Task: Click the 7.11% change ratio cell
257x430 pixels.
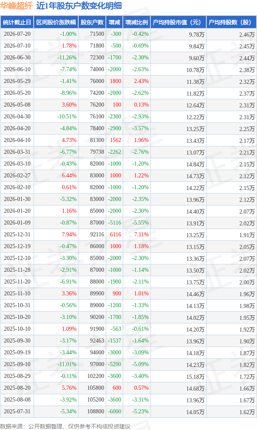Action: 141,234
